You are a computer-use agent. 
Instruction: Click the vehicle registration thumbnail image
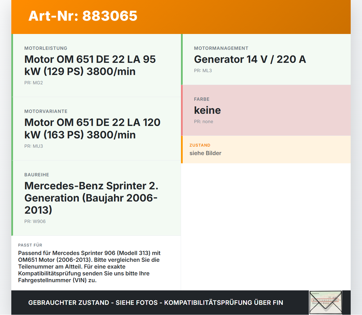326,303
